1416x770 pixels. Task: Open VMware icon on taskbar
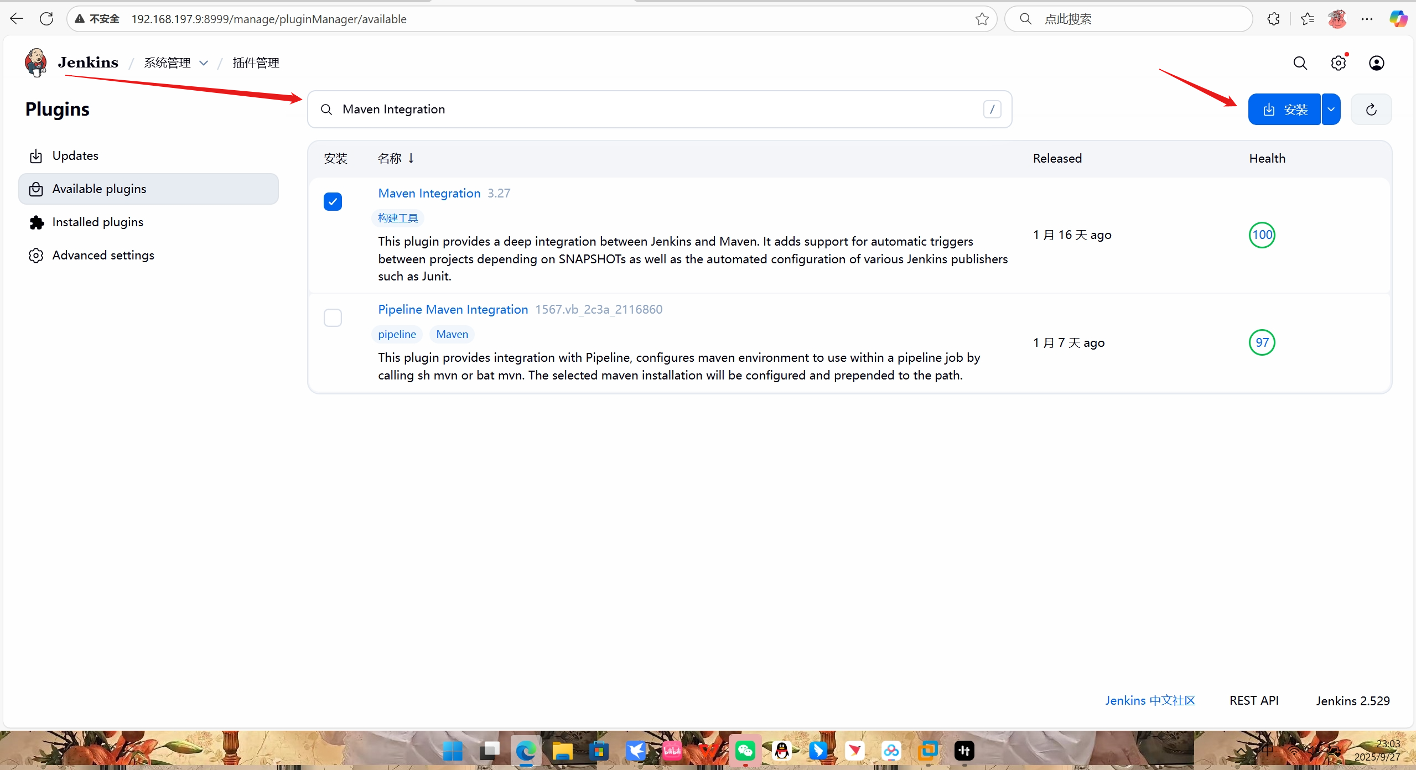point(928,751)
